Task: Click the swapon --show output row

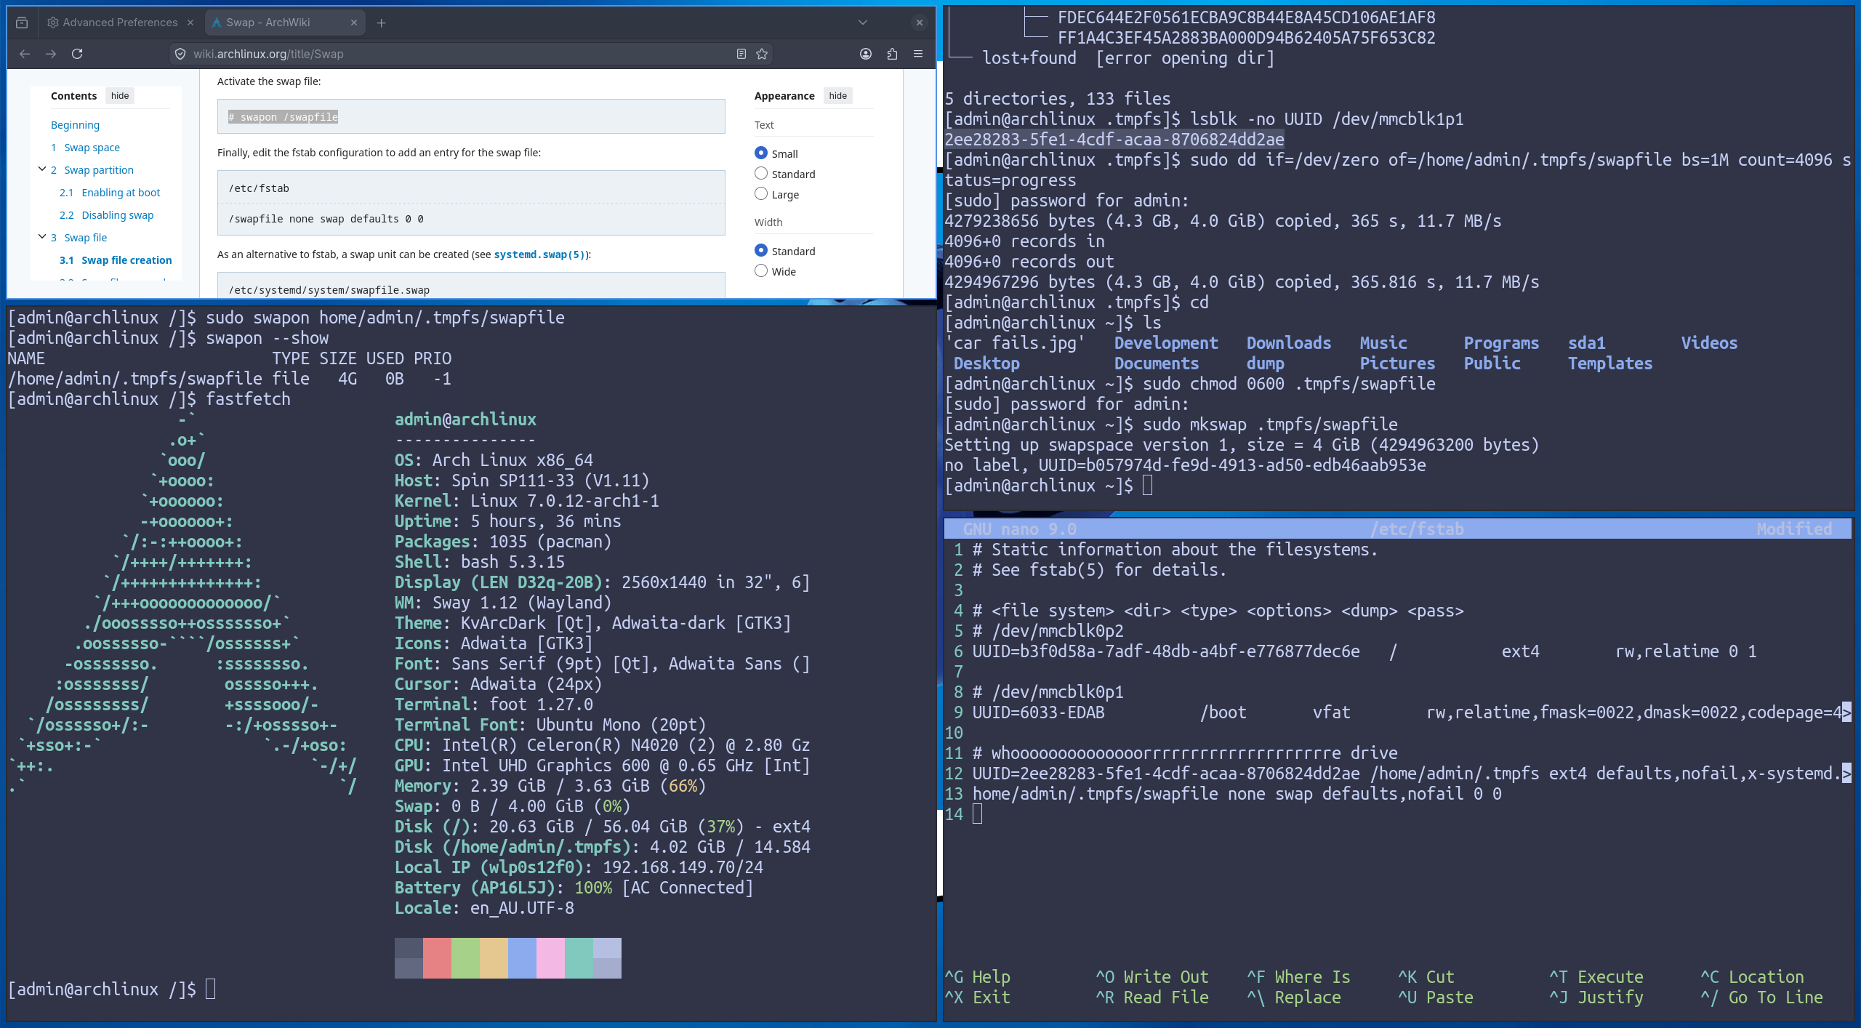Action: pos(230,379)
